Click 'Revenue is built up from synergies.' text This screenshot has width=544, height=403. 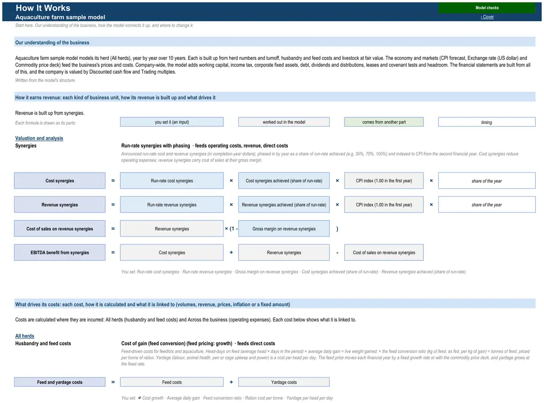50,113
